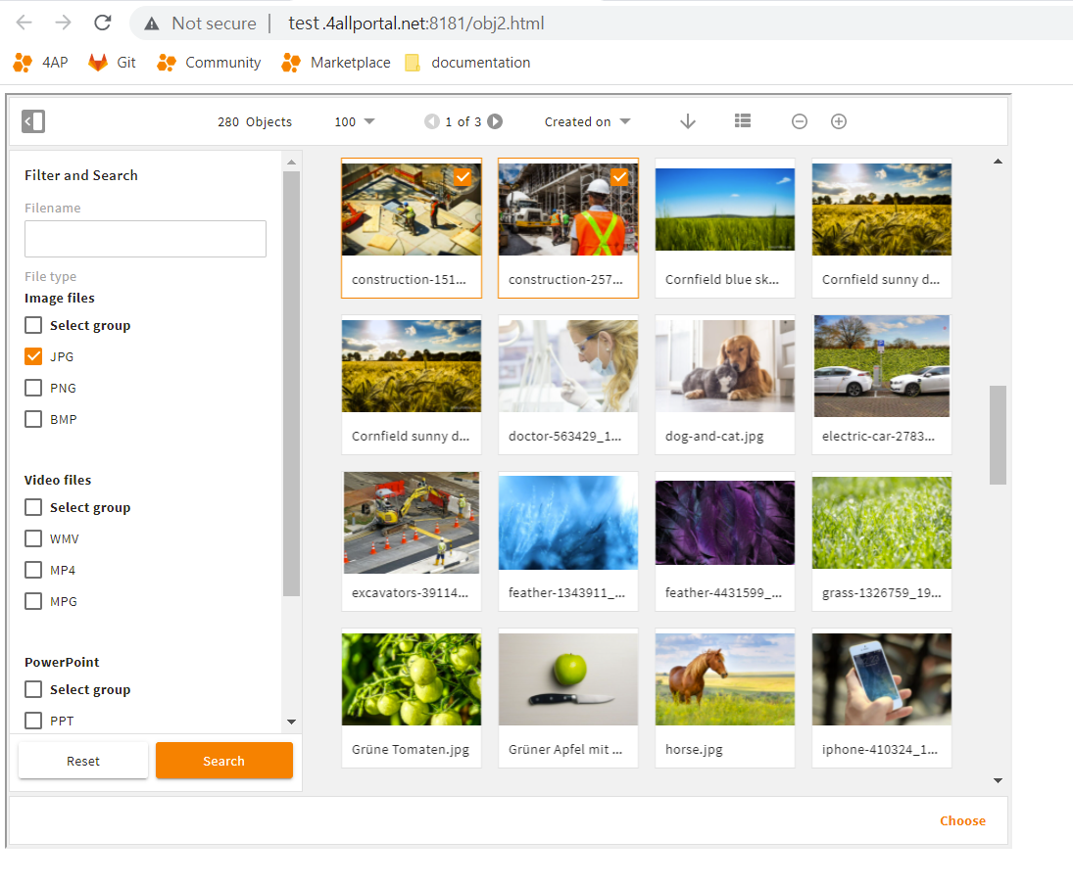Click the Choose button
1073x886 pixels.
click(x=963, y=821)
